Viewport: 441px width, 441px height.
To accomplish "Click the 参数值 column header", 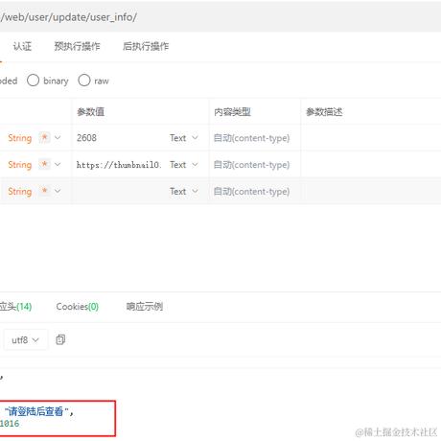I will [91, 112].
